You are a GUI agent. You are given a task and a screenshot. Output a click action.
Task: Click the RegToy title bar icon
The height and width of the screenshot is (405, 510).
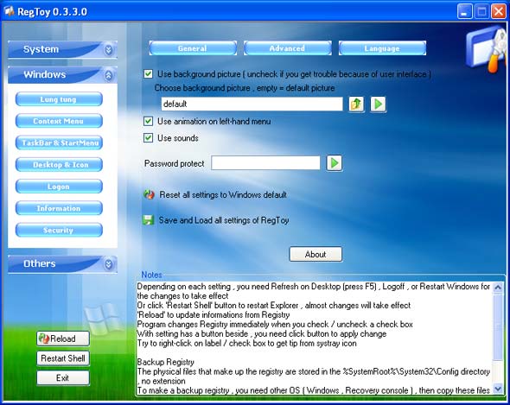point(10,12)
